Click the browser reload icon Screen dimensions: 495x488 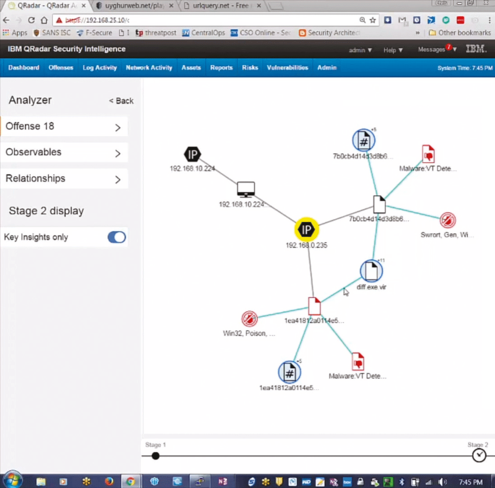(x=31, y=20)
